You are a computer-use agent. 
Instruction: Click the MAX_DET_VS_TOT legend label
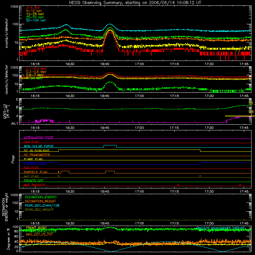[39, 234]
